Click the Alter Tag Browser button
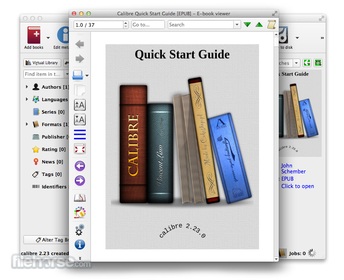 point(46,240)
